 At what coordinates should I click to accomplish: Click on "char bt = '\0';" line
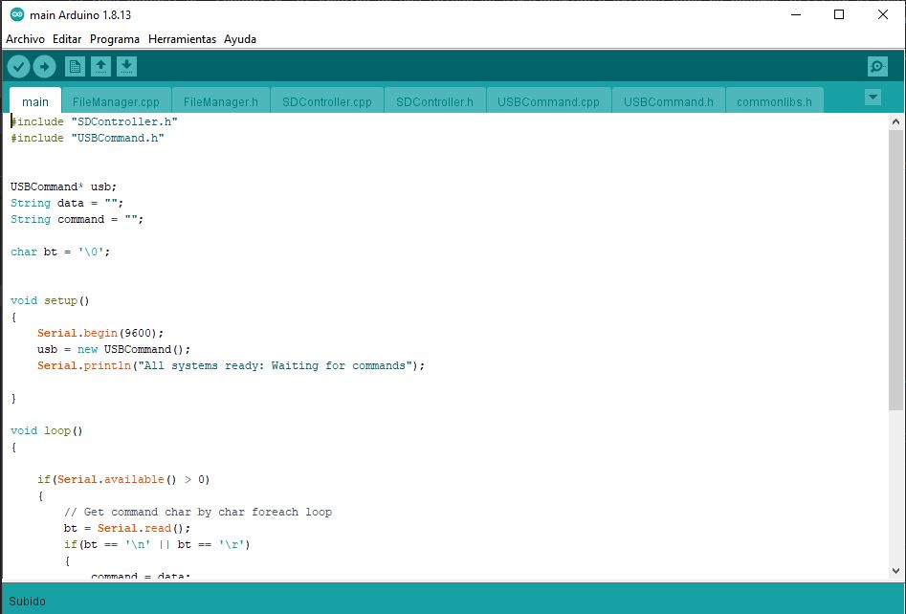click(60, 252)
